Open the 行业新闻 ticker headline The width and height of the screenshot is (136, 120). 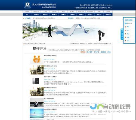(x=44, y=18)
